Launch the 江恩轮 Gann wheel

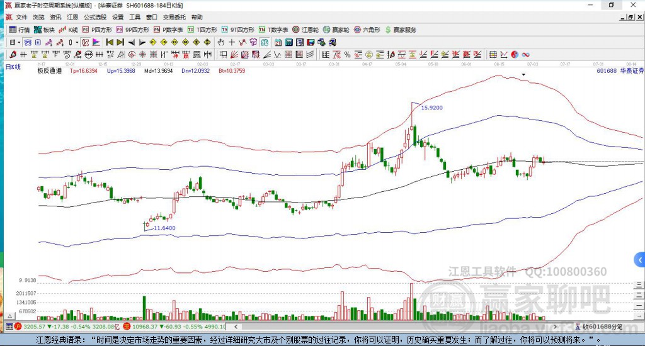[x=305, y=30]
